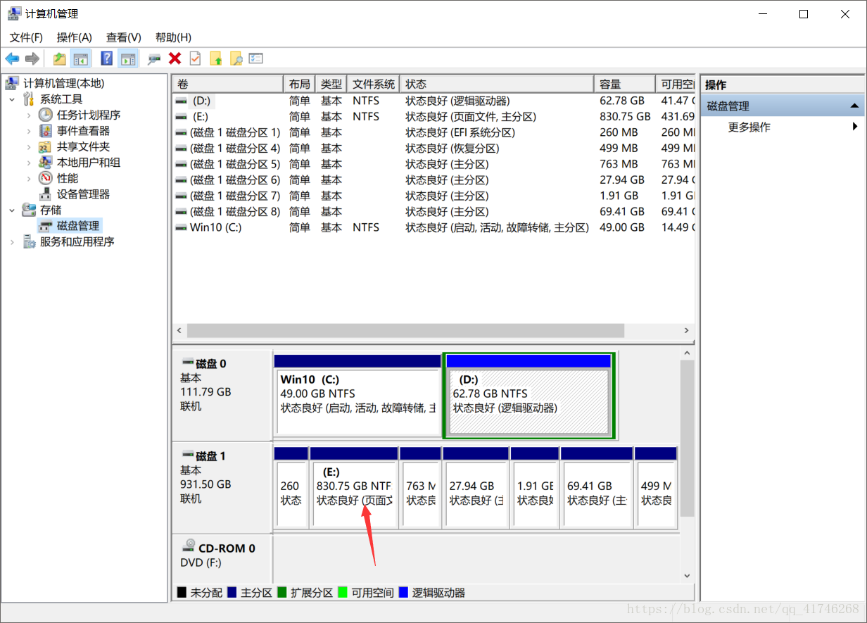Open the 查看(V) menu
This screenshot has height=623, width=867.
coord(124,37)
